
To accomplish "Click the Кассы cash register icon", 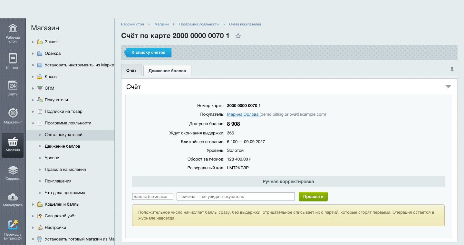I will click(x=40, y=77).
